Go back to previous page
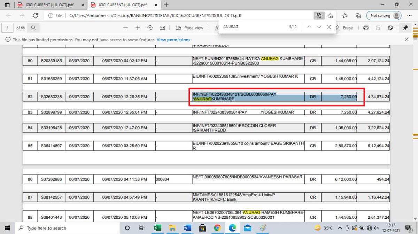 [x=9, y=16]
